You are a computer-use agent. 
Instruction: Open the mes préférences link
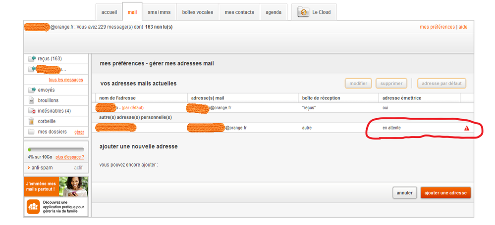(437, 27)
